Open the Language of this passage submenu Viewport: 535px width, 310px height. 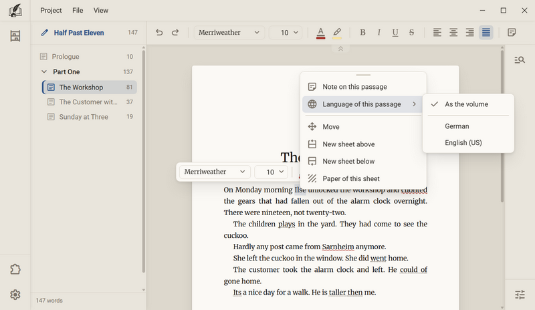(x=363, y=104)
